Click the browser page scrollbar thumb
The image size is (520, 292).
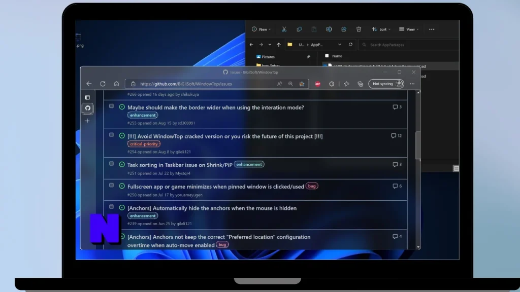coord(418,145)
